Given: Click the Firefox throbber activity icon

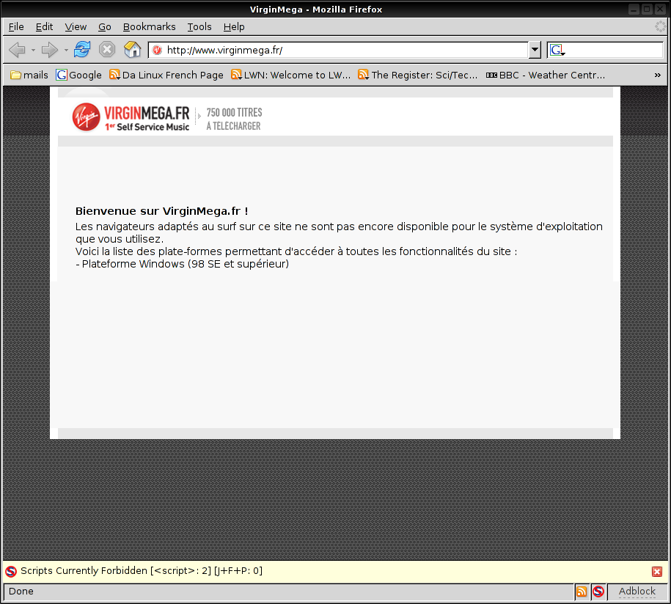Looking at the screenshot, I should [x=660, y=26].
